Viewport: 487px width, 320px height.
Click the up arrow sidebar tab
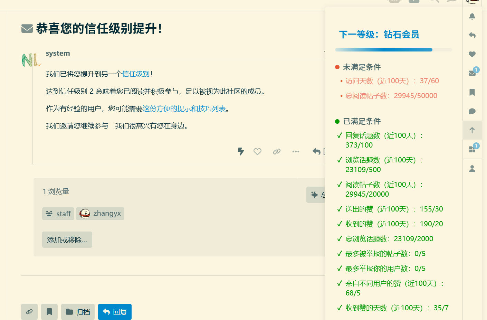point(472,130)
